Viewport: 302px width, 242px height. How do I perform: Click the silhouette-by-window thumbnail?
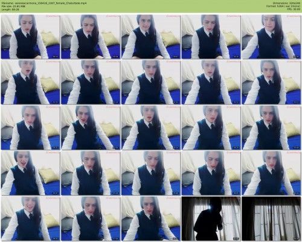coord(211,218)
